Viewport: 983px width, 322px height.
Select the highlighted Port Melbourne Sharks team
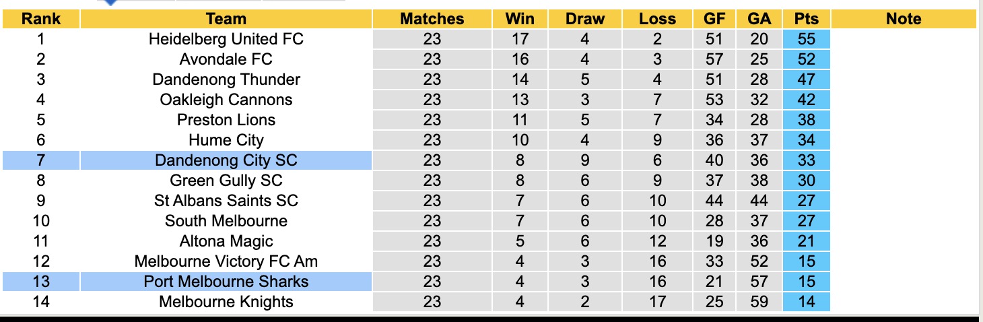coord(226,282)
